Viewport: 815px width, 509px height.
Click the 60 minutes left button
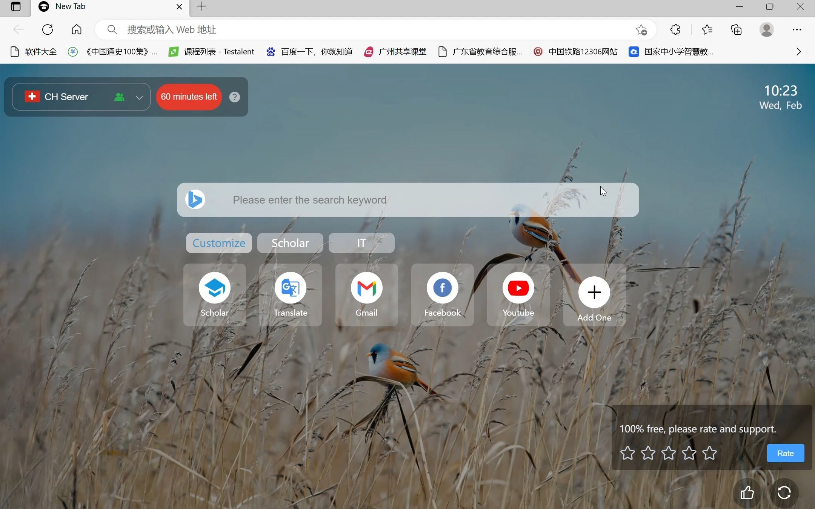pos(189,97)
